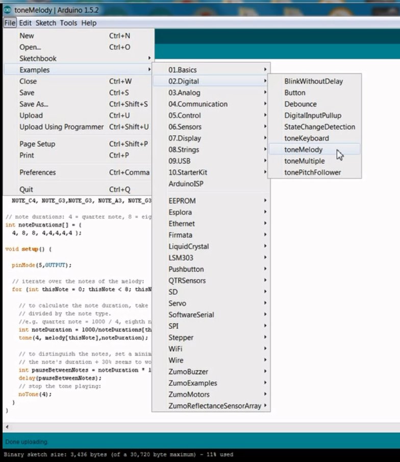400x462 pixels.
Task: Click Upload Using Programmer
Action: pos(79,126)
